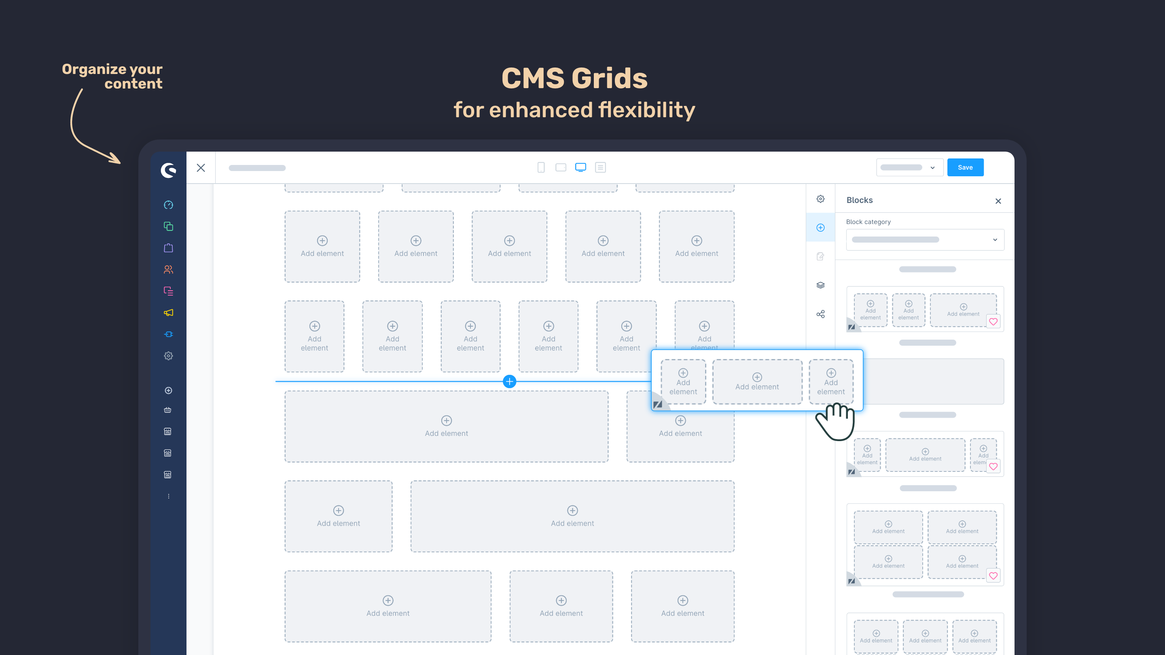Add element to first slot of six-column row
The width and height of the screenshot is (1165, 655).
pos(314,337)
